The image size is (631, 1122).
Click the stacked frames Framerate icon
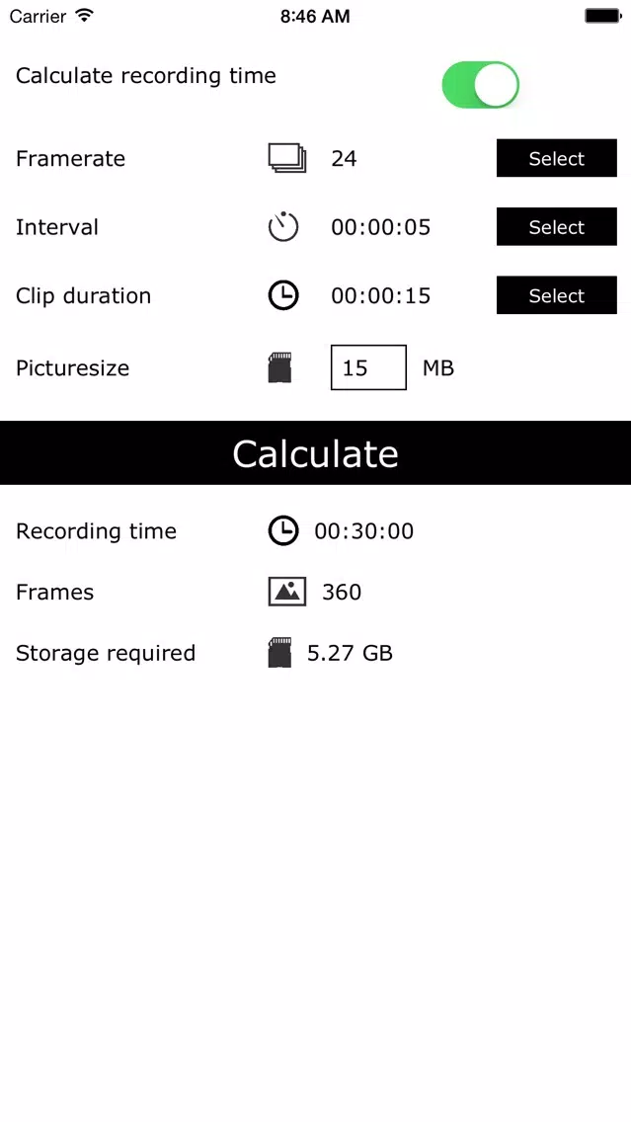287,158
